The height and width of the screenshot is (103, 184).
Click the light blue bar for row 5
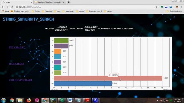tap(57, 57)
